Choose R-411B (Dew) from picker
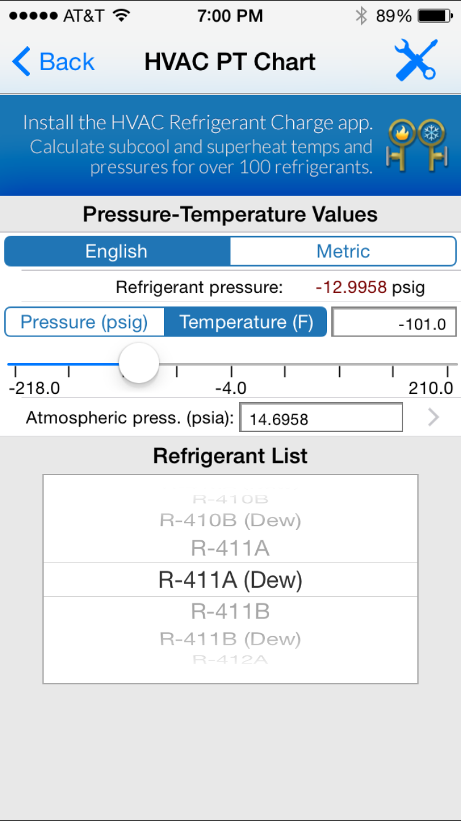 (230, 639)
